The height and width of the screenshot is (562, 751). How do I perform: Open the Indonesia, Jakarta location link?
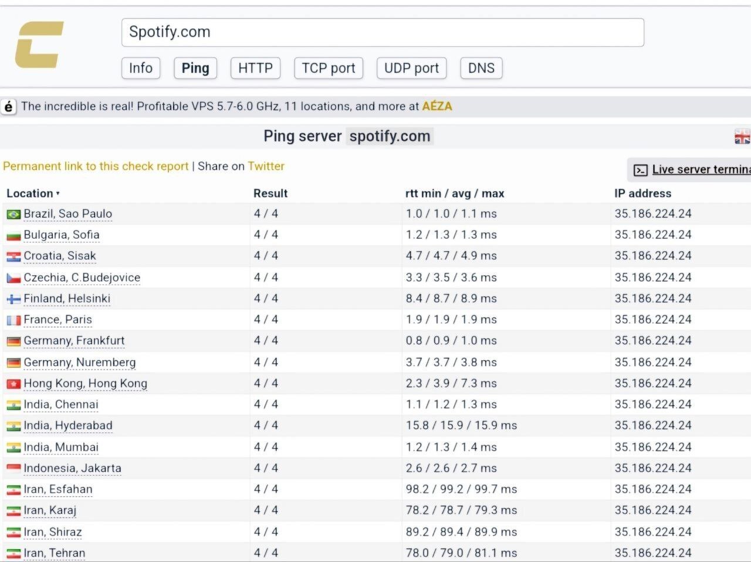[73, 468]
